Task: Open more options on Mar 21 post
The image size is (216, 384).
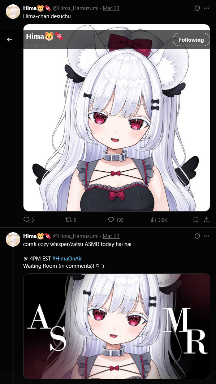Action: [x=207, y=236]
